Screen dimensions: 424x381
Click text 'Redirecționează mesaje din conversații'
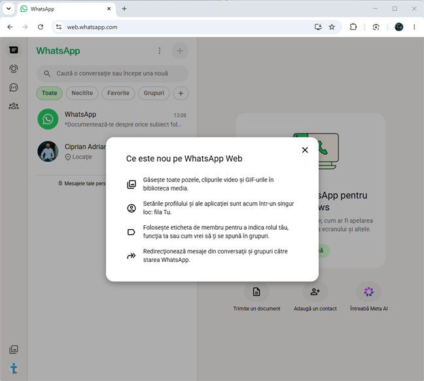(195, 251)
